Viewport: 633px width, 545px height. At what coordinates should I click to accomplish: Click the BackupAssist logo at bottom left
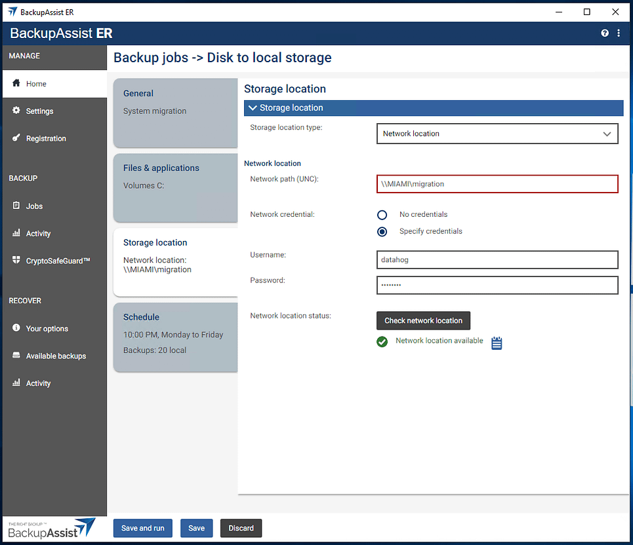[x=52, y=529]
